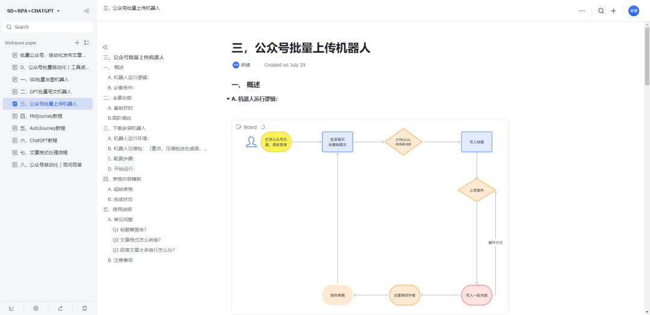Open the SD+RPA+CHATGPT workspace dropdown
This screenshot has height=315, width=650.
click(33, 11)
